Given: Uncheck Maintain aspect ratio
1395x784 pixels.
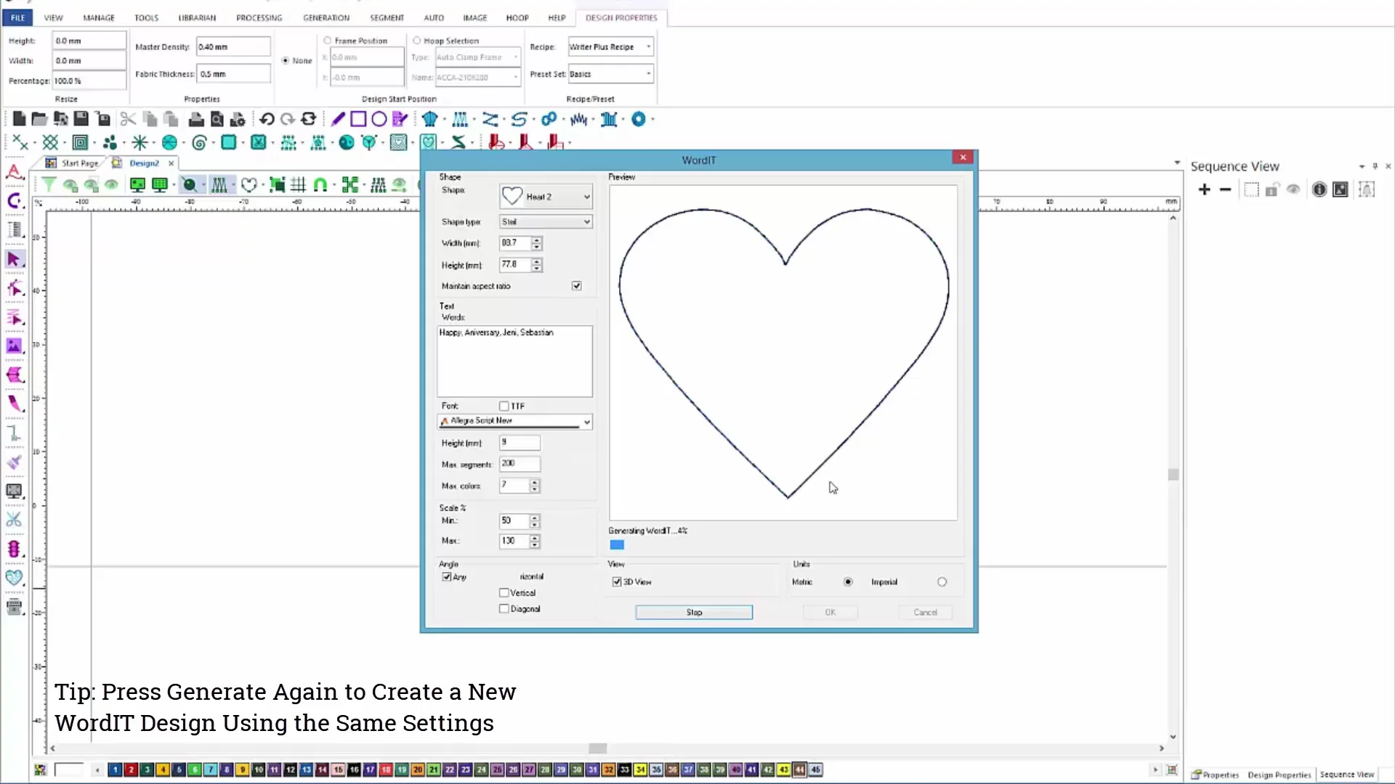Looking at the screenshot, I should pos(576,286).
